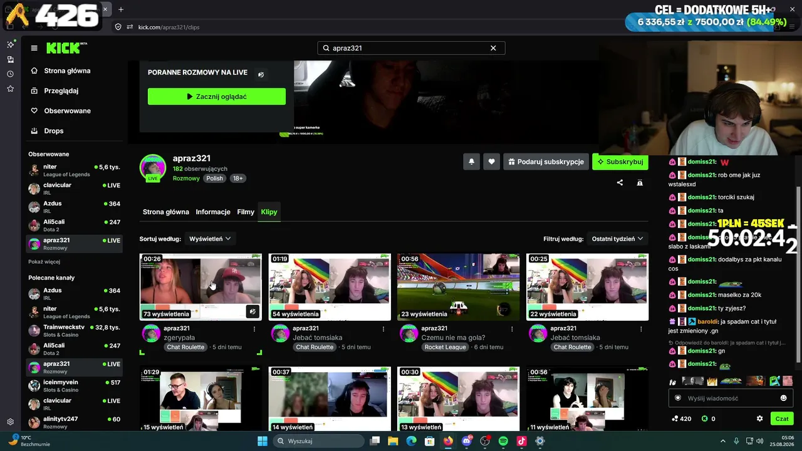The height and width of the screenshot is (451, 802).
Task: Open File Explorer from the taskbar
Action: point(393,441)
